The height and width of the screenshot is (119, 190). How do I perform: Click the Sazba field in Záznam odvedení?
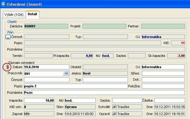127,100
